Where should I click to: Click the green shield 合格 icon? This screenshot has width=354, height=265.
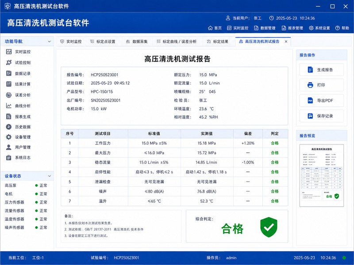[269, 227]
